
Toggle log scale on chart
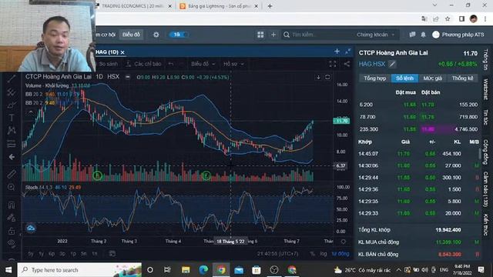324,254
